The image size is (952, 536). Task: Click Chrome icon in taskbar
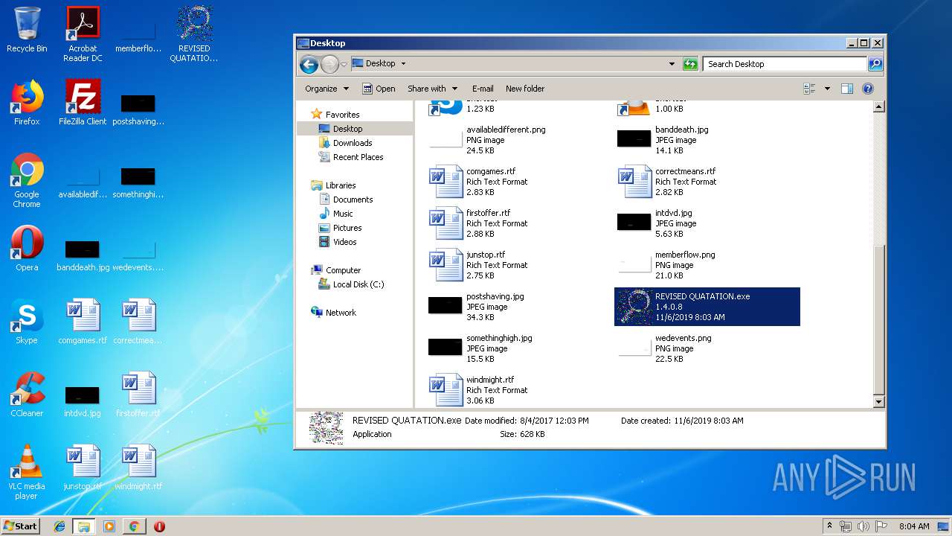[134, 526]
